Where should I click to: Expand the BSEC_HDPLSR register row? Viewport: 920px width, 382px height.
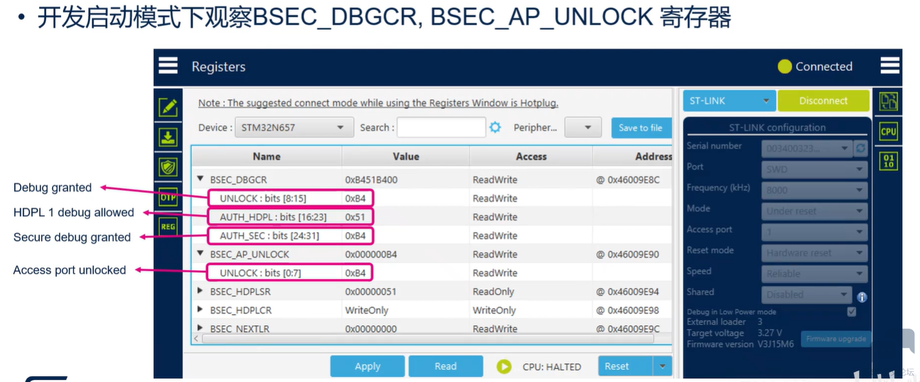pos(201,291)
